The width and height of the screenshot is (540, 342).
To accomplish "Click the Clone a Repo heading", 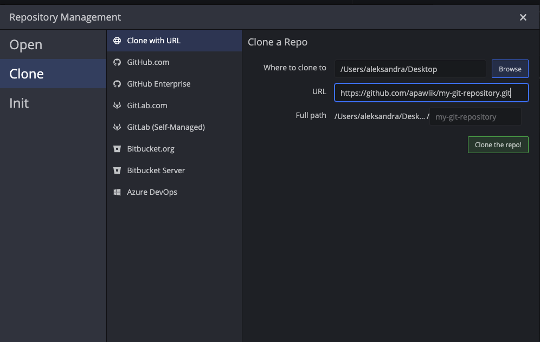I will pos(278,42).
